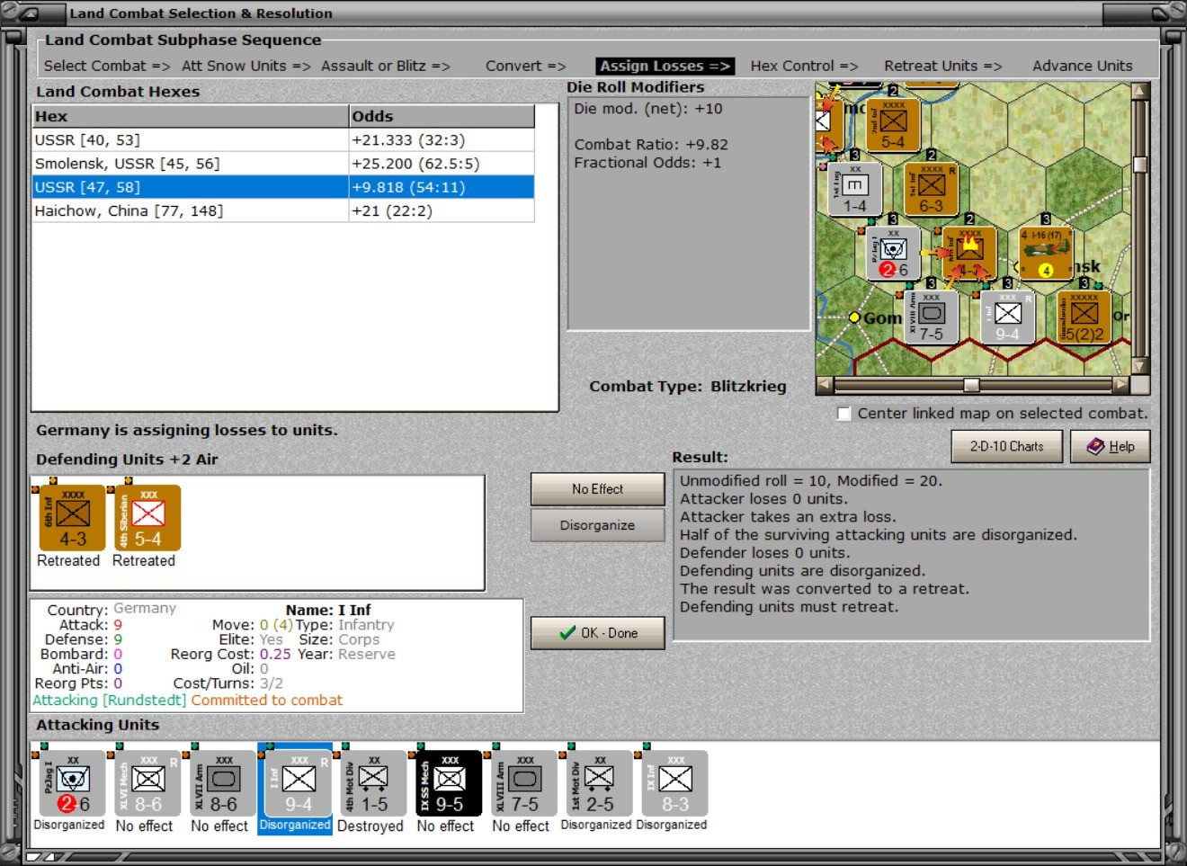Open the Advance Units subphase
Viewport: 1187px width, 866px height.
[1082, 66]
